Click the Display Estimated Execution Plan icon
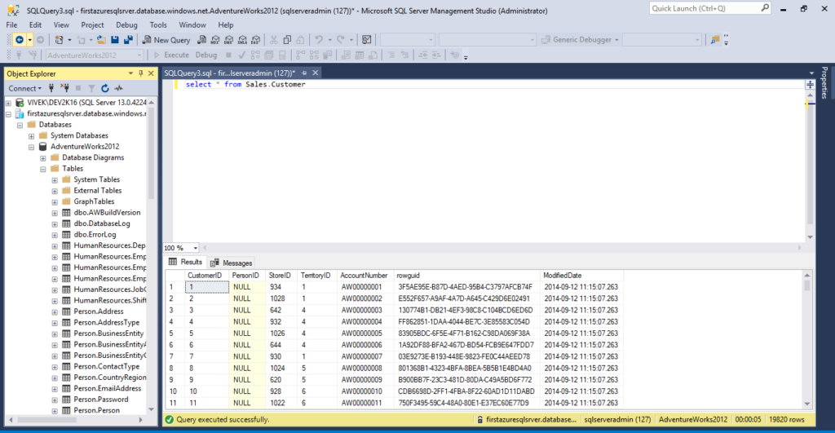This screenshot has height=433, width=835. point(255,55)
